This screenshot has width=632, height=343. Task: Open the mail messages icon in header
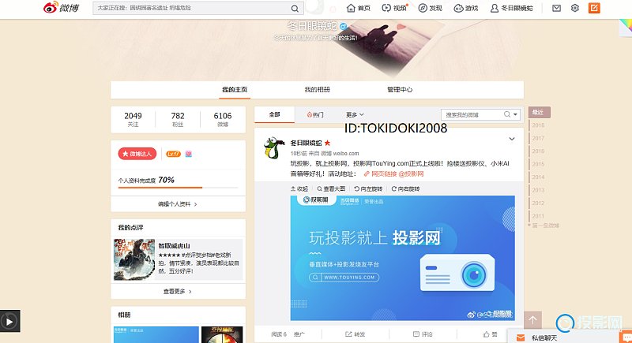click(556, 8)
